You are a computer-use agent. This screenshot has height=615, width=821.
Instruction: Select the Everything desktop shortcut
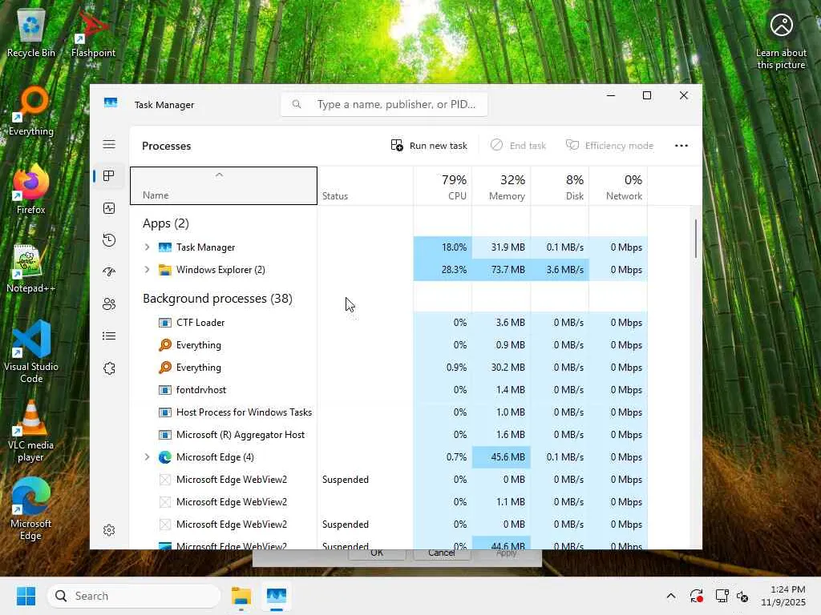pos(31,111)
